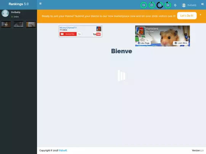This screenshot has width=206, height=154.
Task: Click the Hamsters page profile picture
Action: coord(141,31)
